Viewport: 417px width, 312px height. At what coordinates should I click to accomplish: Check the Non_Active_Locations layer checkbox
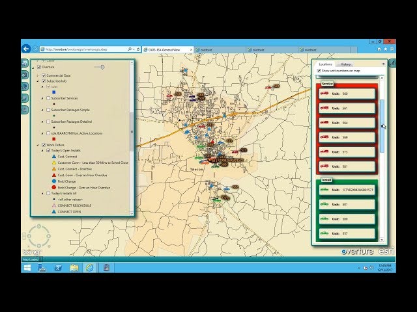click(x=48, y=133)
